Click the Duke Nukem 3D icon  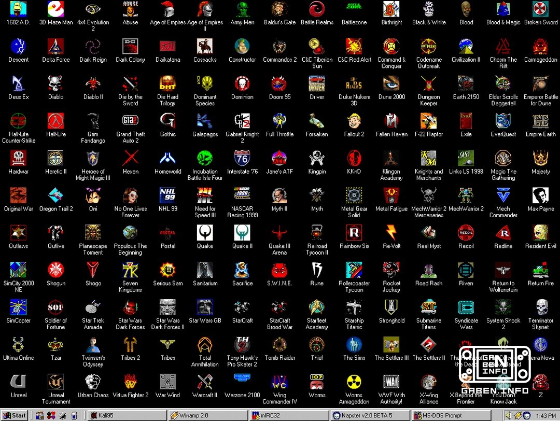(x=354, y=83)
